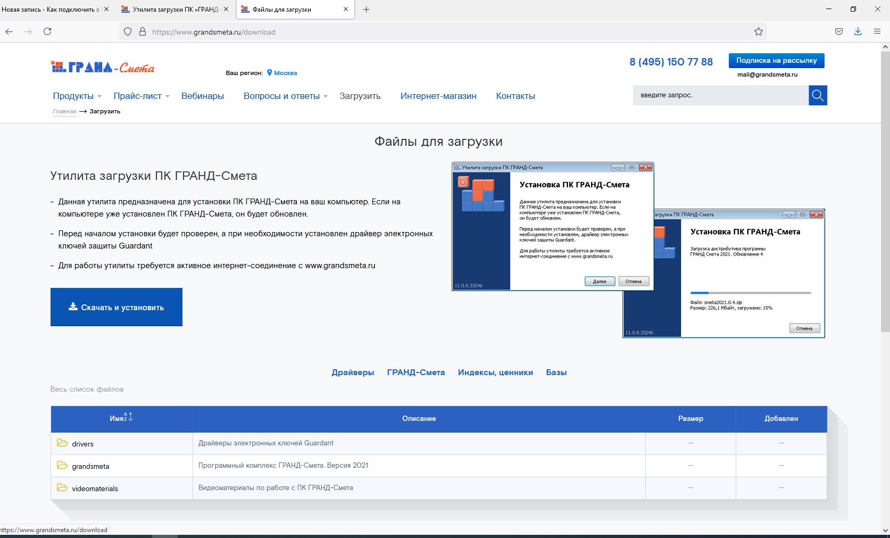Click the page vertical scrollbar
This screenshot has width=890, height=538.
tap(885, 213)
